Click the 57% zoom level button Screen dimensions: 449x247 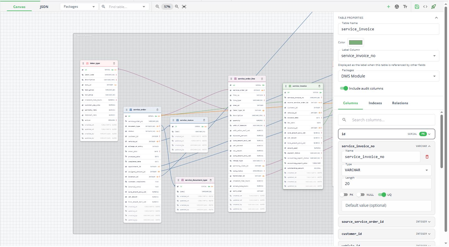pos(167,7)
